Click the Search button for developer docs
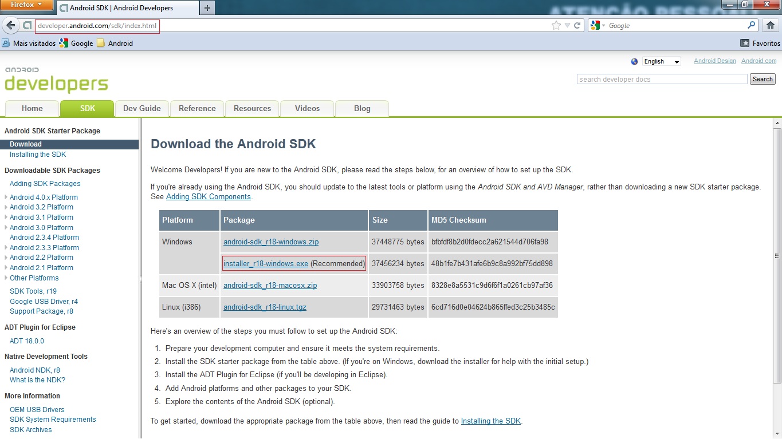This screenshot has height=439, width=782. click(x=762, y=79)
